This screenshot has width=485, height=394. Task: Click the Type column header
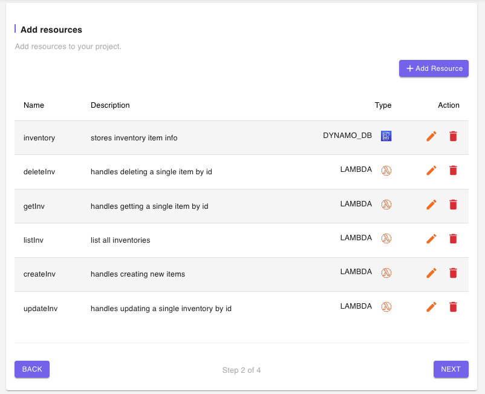point(383,105)
